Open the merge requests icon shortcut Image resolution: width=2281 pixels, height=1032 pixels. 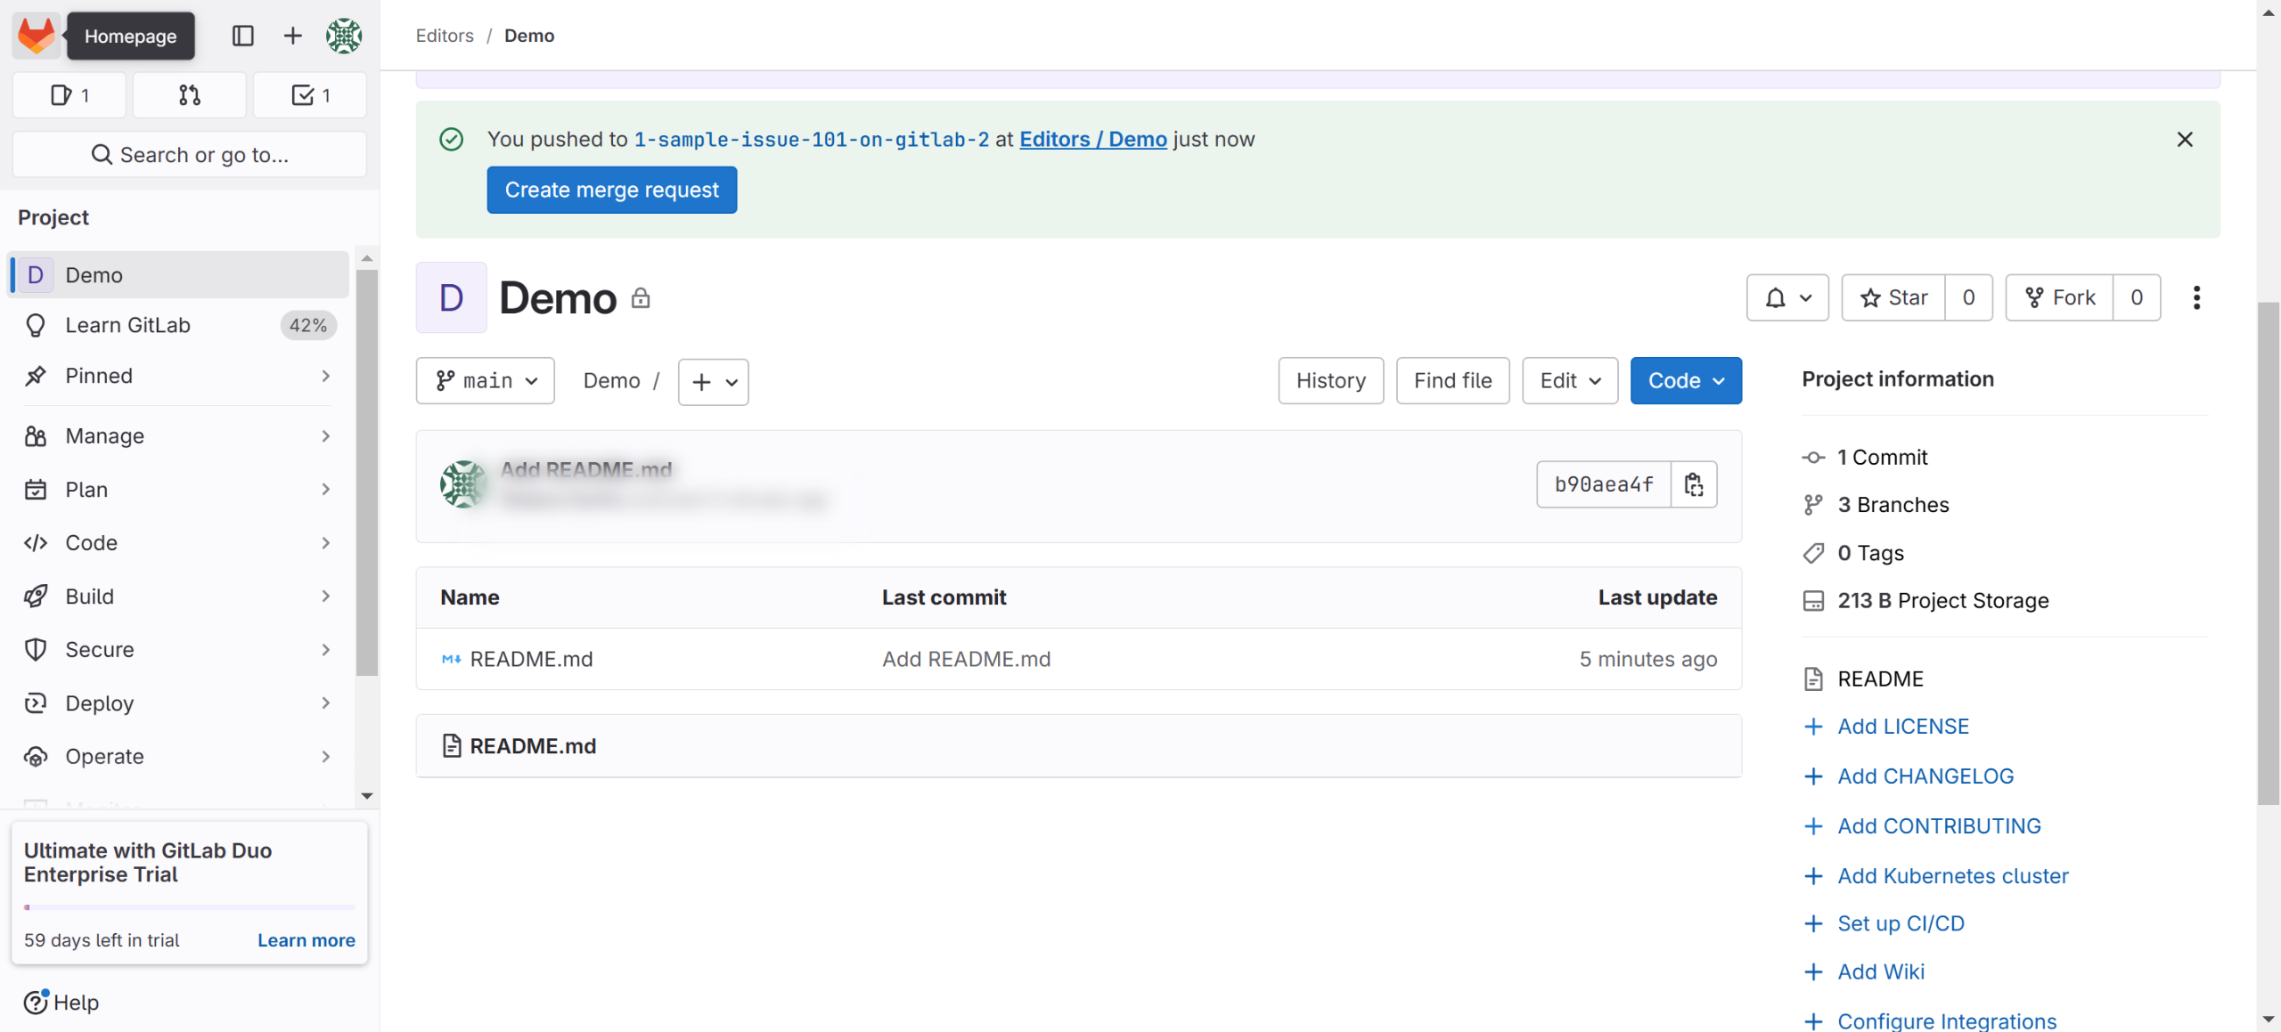tap(189, 95)
